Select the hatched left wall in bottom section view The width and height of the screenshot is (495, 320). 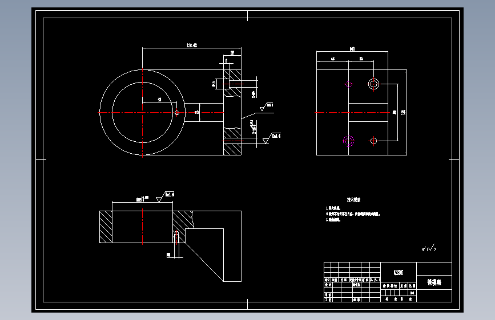click(x=106, y=227)
